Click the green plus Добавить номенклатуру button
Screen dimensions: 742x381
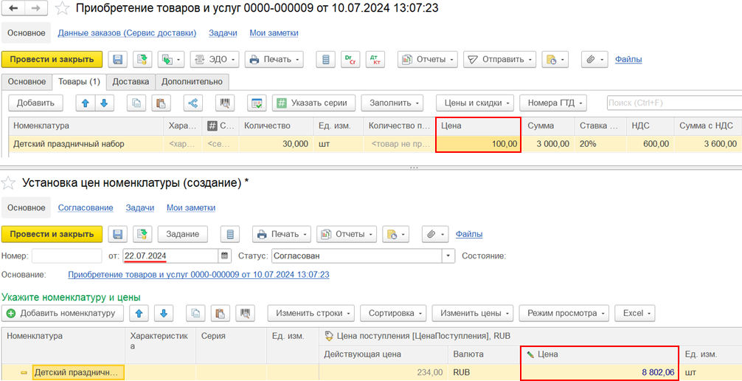click(x=62, y=313)
